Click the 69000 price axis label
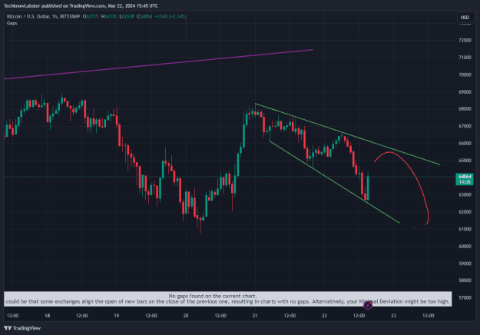This screenshot has height=335, width=480. pos(465,92)
